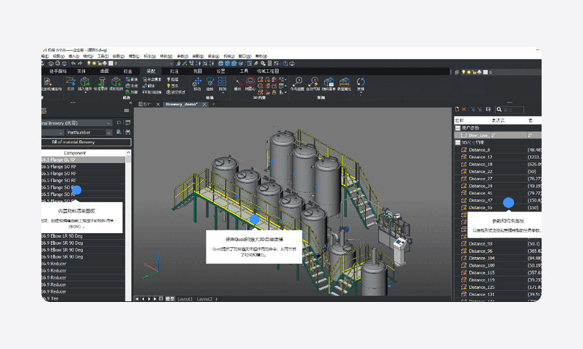Select the '16.9 Reducer' row above '16.9 Tee'
The height and width of the screenshot is (349, 583).
tap(83, 291)
